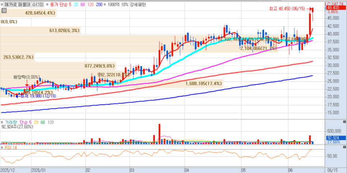The width and height of the screenshot is (347, 173).
Task: Click the 2,104,066(21.7%) volume profile label
Action: 259,48
